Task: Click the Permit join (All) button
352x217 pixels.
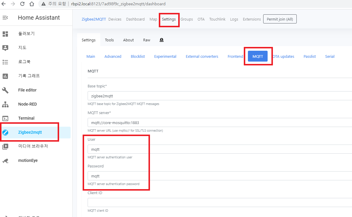Action: [x=280, y=19]
